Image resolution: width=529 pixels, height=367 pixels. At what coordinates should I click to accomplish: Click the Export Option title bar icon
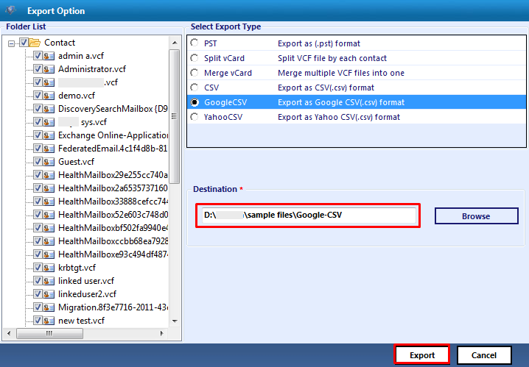pos(11,11)
